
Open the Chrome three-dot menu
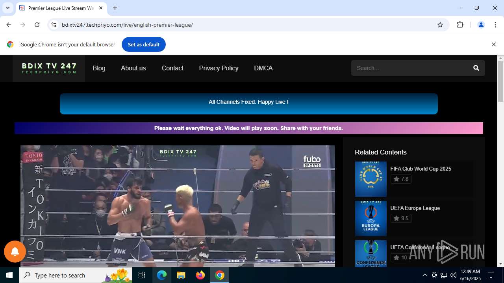(495, 25)
